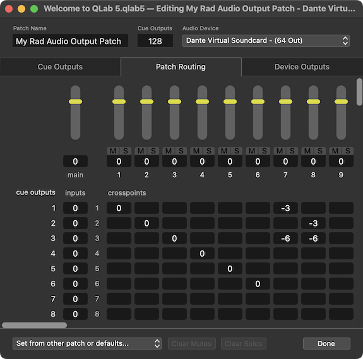
Task: Click the green zoom window button
Action: tap(34, 9)
